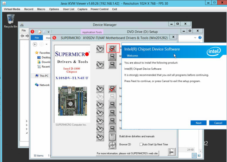Visit SUPERMICRO's web site button
This screenshot has width=227, height=162.
127,153
